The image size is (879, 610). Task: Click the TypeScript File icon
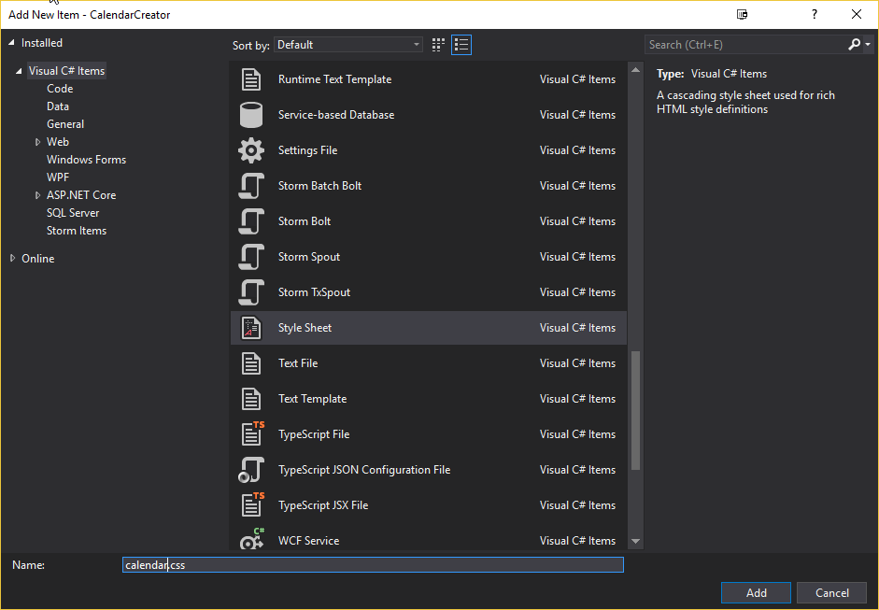251,434
